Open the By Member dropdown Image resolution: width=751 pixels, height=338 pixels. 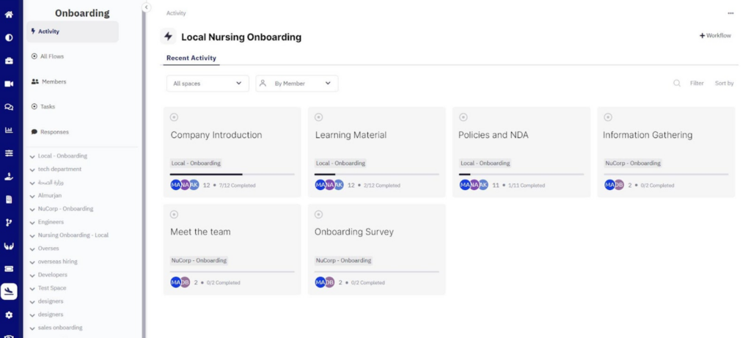[297, 84]
